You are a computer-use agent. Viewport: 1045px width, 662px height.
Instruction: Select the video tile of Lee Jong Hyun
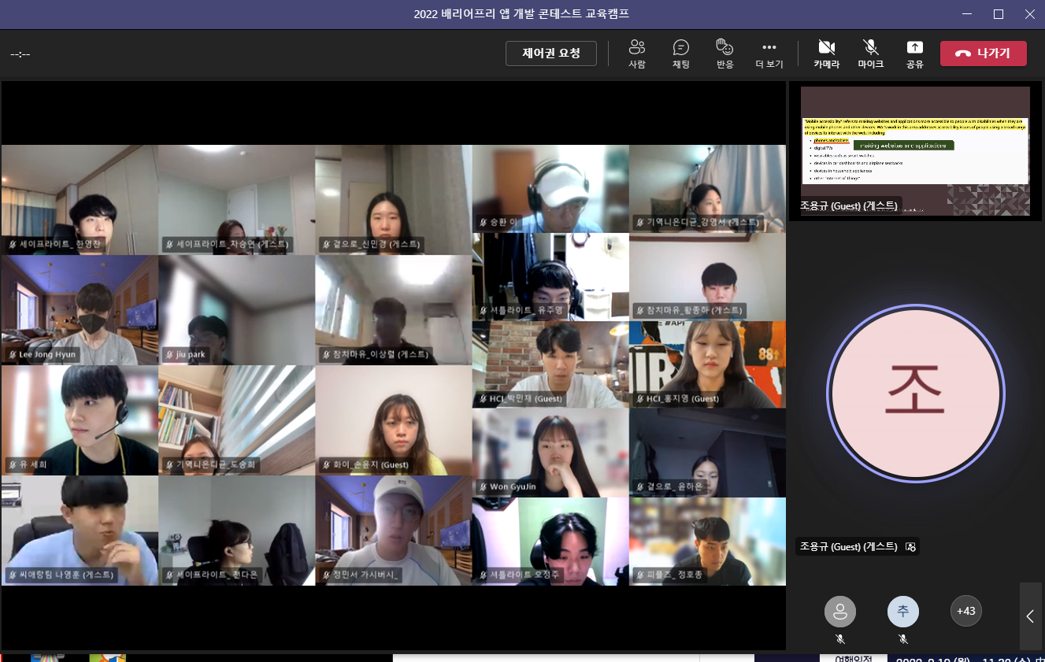(x=80, y=310)
